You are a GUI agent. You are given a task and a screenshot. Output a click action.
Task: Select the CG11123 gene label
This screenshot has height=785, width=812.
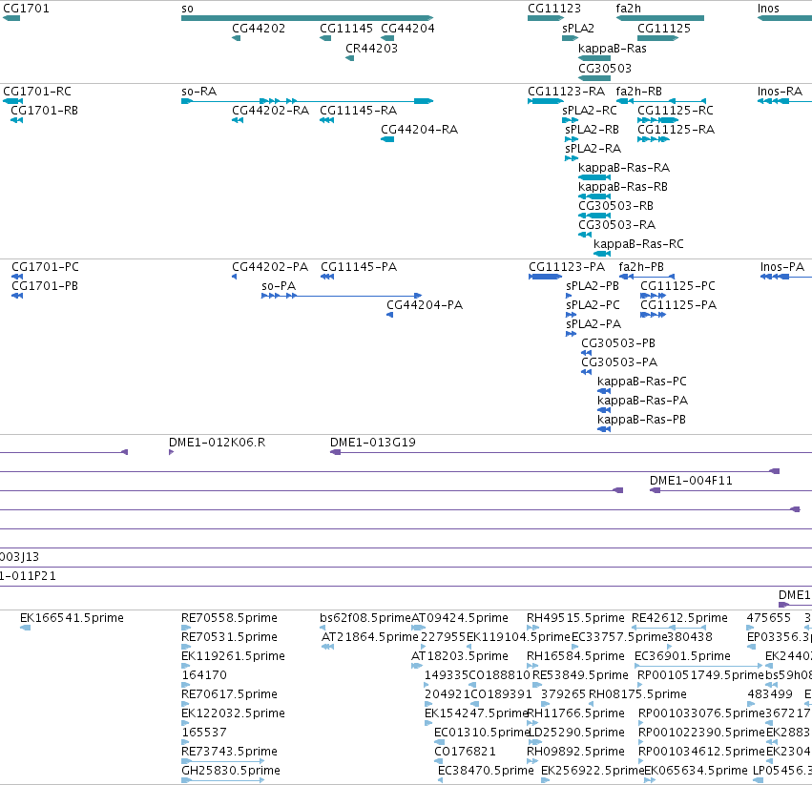tap(554, 9)
